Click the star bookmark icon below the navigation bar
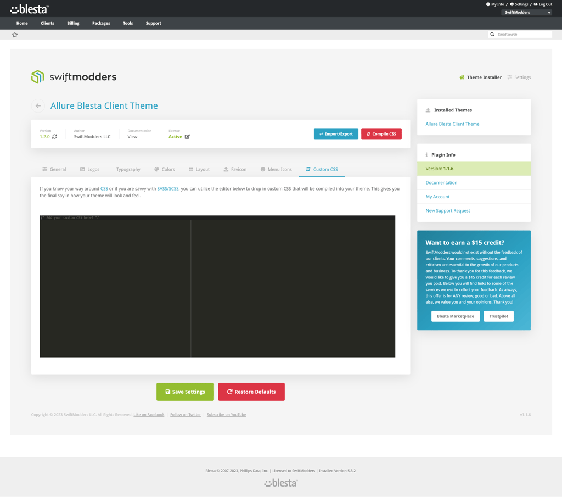Screen dimensions: 562x497 pyautogui.click(x=15, y=35)
